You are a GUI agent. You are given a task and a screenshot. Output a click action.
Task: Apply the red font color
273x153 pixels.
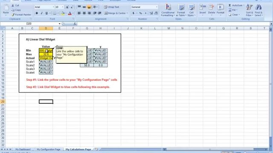point(70,13)
